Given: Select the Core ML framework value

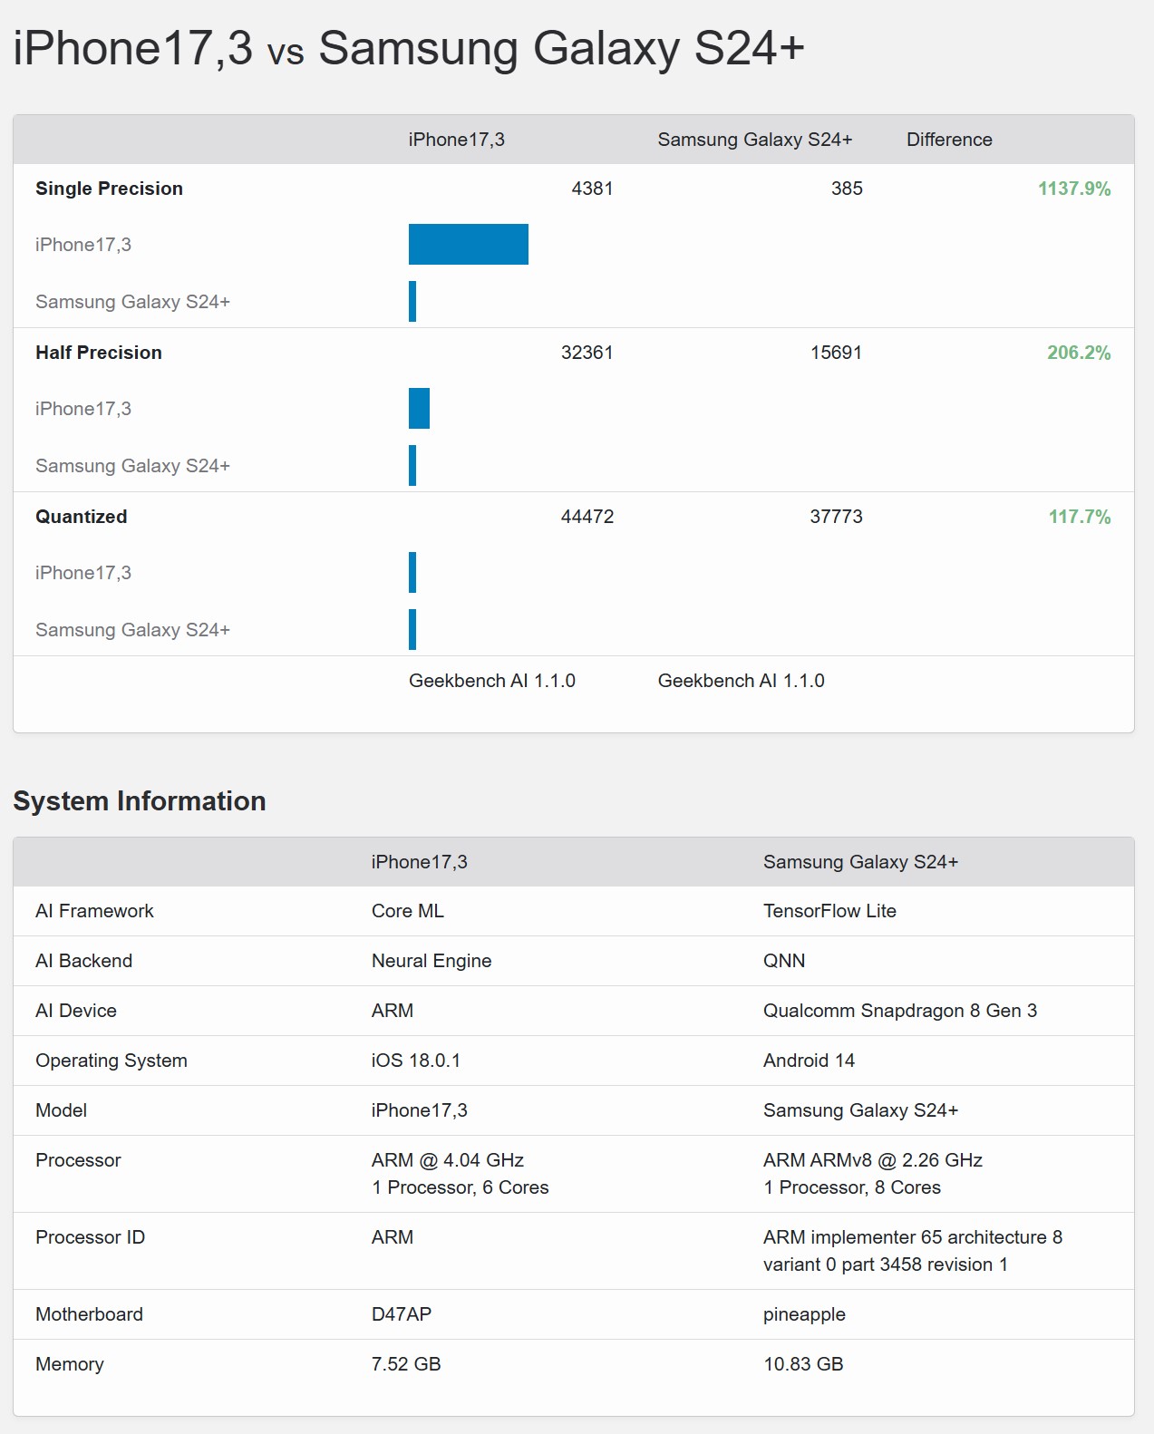Looking at the screenshot, I should (408, 911).
